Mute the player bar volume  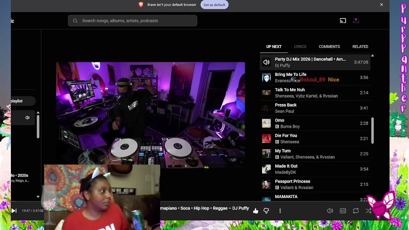click(x=330, y=211)
